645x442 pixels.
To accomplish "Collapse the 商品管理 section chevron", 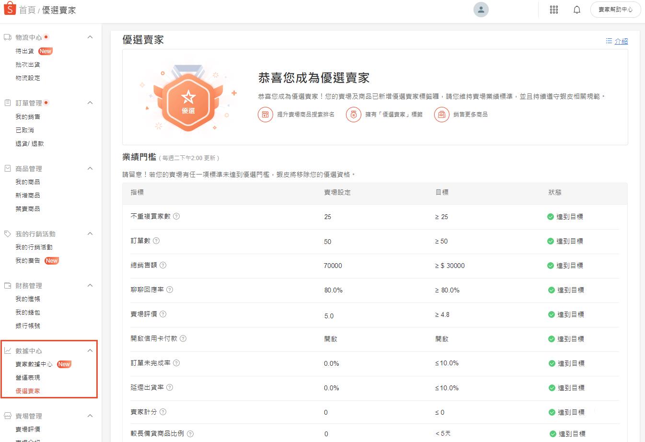I will (90, 169).
